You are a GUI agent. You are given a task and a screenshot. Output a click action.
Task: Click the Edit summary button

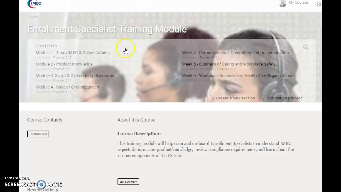point(128,182)
